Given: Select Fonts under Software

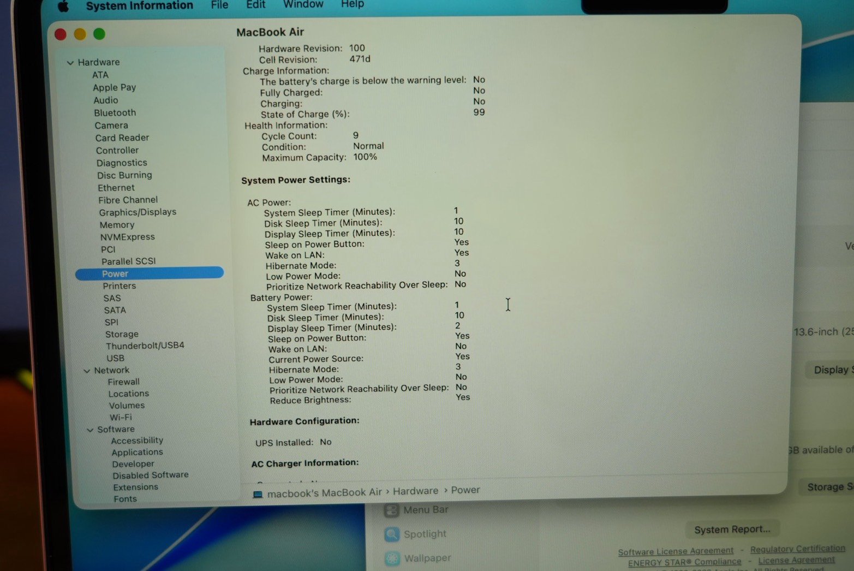Looking at the screenshot, I should 126,499.
